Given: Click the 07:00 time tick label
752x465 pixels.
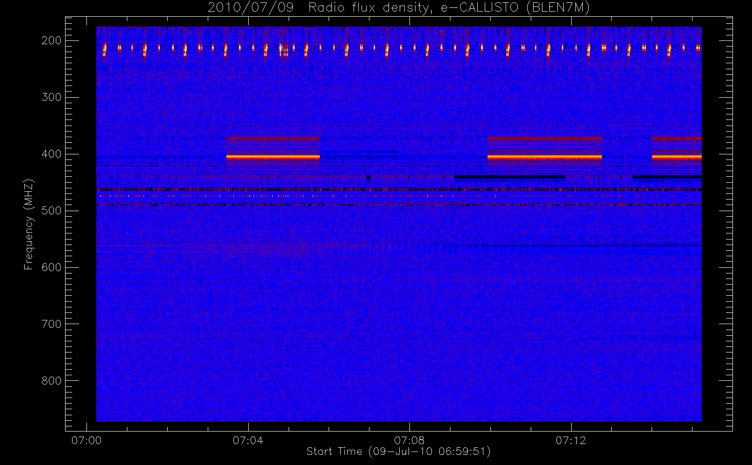Looking at the screenshot, I should click(x=86, y=440).
